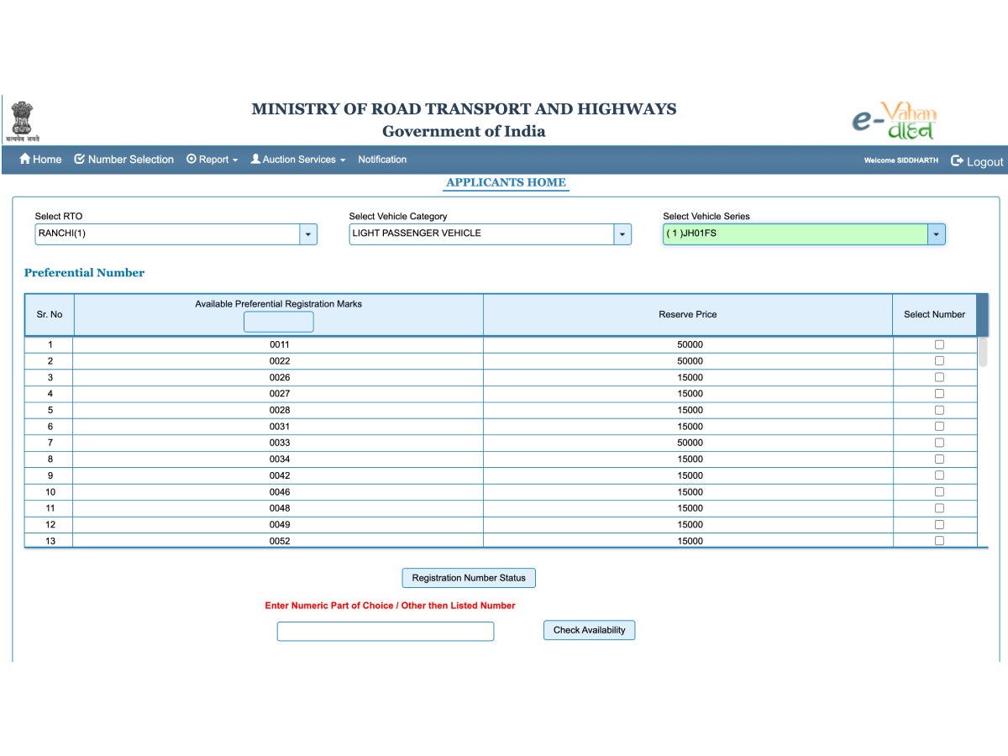The width and height of the screenshot is (1008, 756).
Task: Click the APPLICANTS HOME link
Action: [506, 182]
